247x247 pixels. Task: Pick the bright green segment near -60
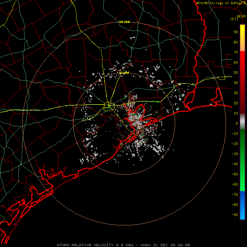[242, 185]
